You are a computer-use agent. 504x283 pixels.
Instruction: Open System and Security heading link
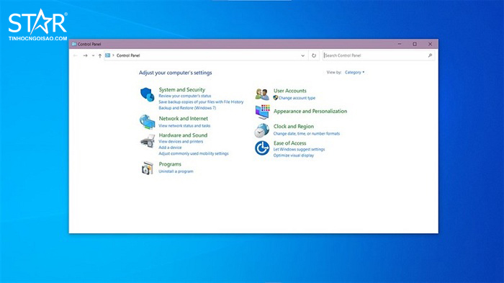click(182, 90)
